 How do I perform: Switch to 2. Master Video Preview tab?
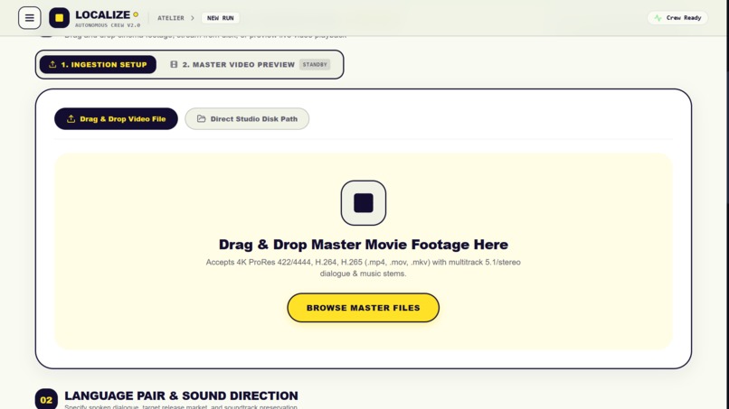coord(251,64)
